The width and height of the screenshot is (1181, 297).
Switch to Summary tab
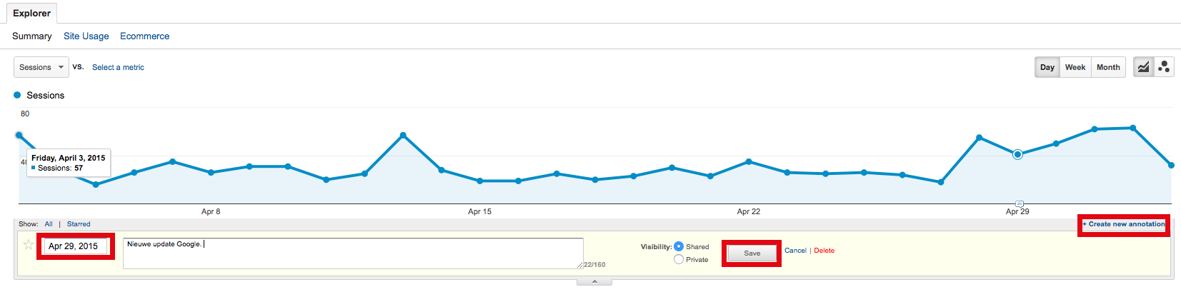click(32, 36)
